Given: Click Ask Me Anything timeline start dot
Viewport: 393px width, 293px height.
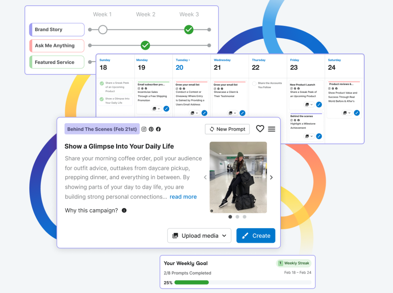Looking at the screenshot, I should tap(90, 46).
